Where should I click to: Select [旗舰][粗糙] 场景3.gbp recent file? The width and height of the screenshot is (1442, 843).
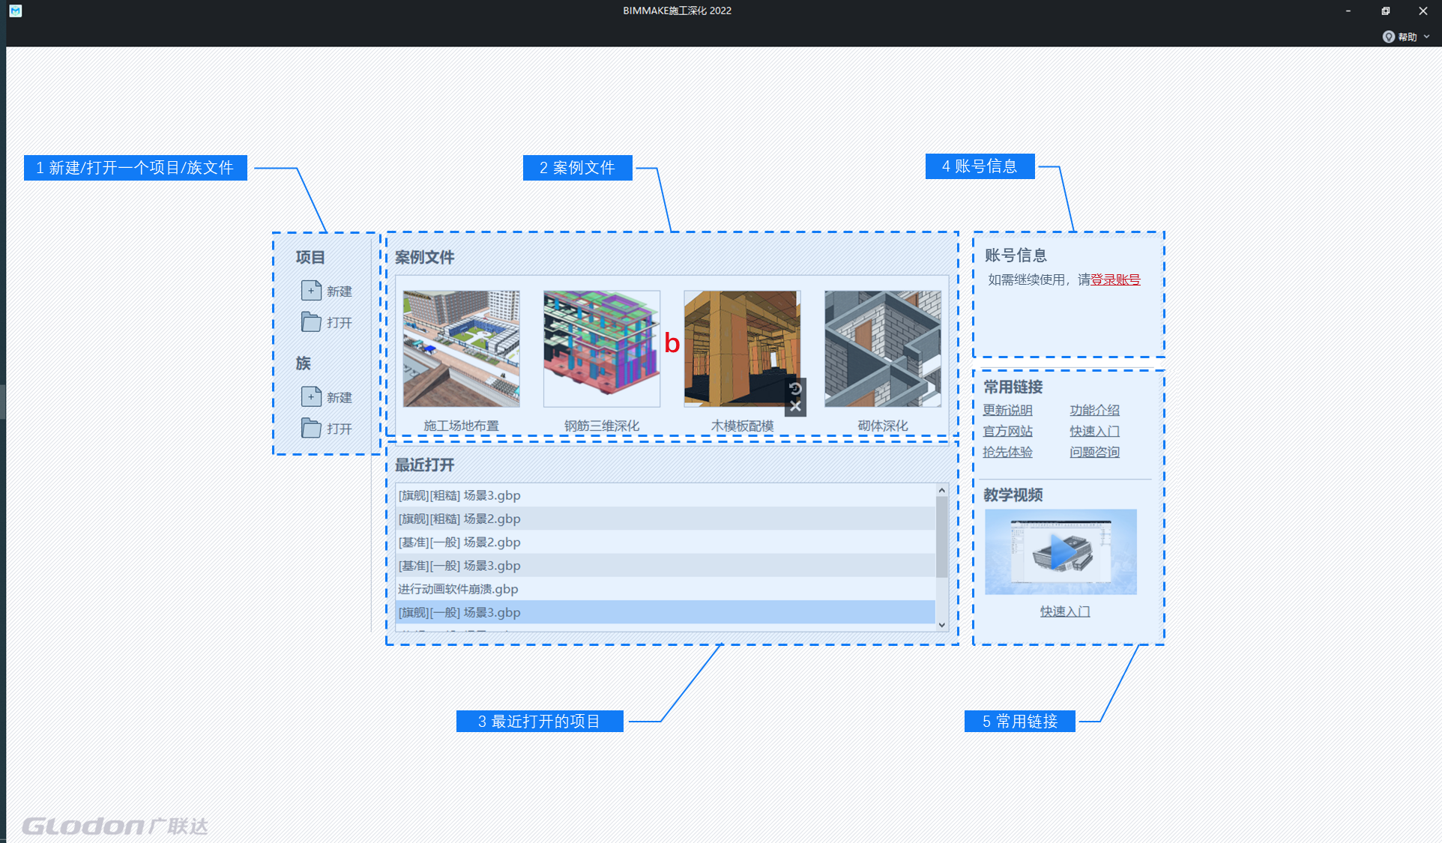click(666, 495)
